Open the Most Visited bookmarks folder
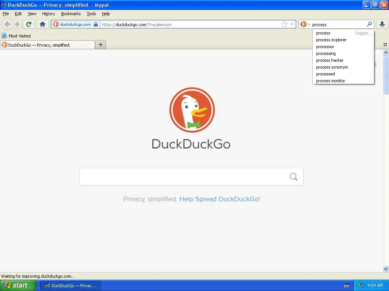Screen dimensions: 389x291 click(16, 36)
